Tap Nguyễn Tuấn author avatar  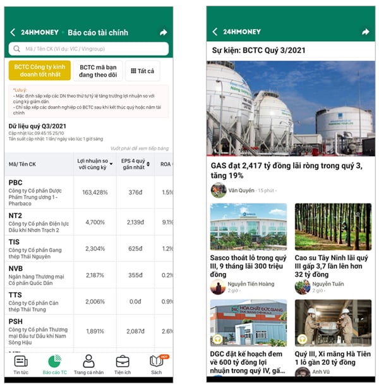303,287
